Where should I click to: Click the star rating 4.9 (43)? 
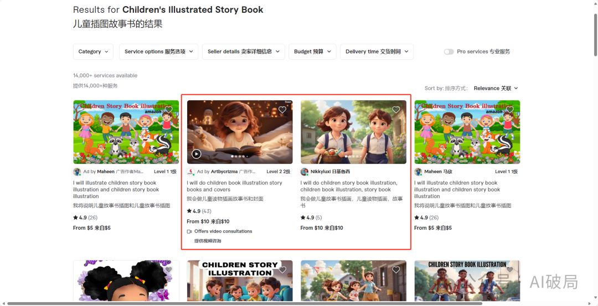pos(199,211)
